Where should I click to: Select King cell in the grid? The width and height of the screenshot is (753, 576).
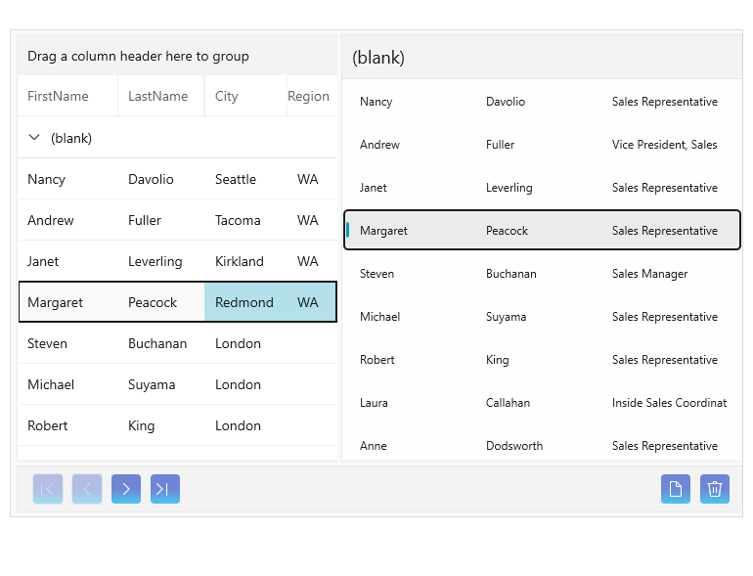[161, 425]
